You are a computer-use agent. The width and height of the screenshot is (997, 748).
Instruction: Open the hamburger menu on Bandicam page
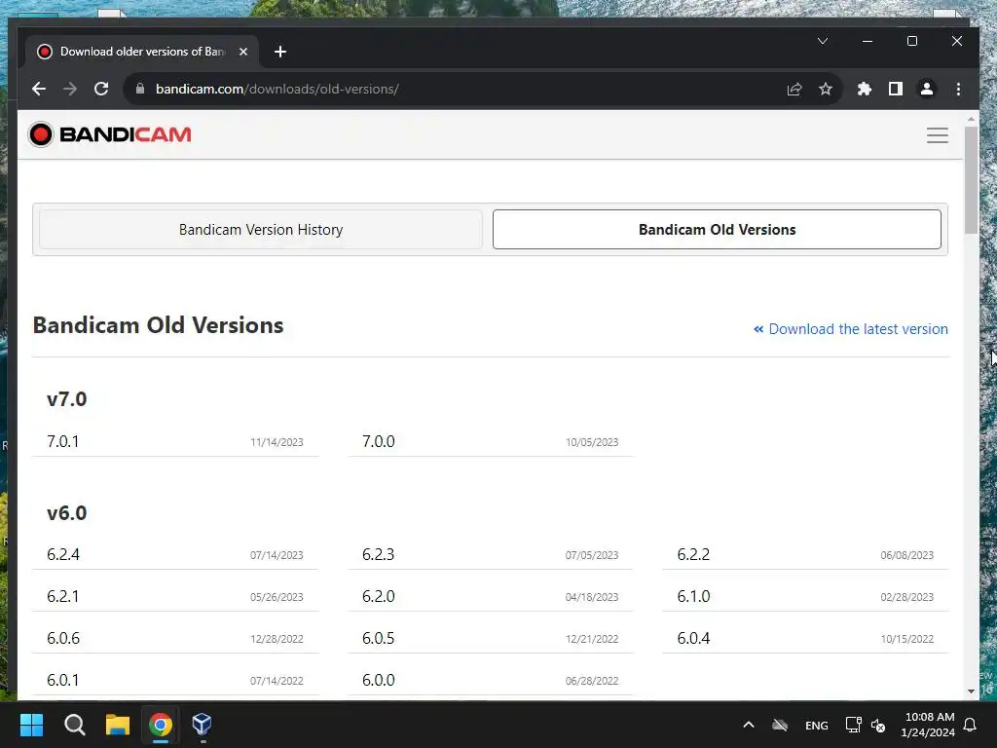point(938,134)
